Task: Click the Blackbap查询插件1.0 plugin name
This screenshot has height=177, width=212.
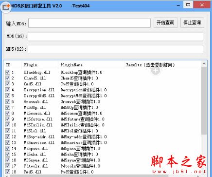Action: click(81, 72)
